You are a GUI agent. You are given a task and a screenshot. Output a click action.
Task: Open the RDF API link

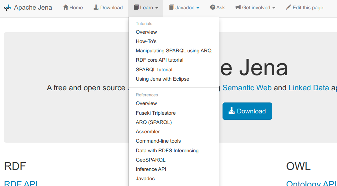click(21, 183)
